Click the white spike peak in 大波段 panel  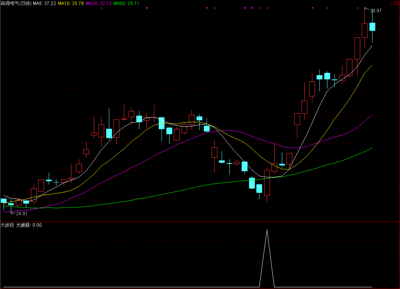coord(267,230)
